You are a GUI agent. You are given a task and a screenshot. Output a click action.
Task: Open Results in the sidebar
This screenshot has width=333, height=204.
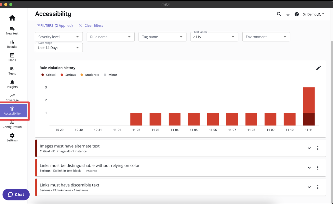click(12, 44)
